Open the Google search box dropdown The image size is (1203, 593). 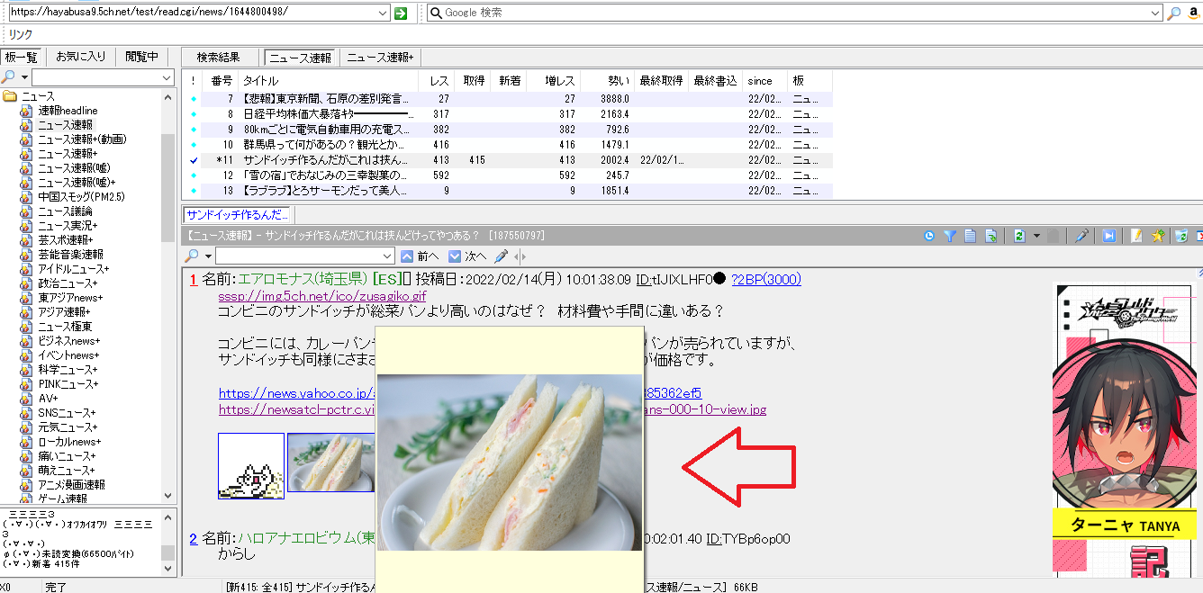(1156, 13)
